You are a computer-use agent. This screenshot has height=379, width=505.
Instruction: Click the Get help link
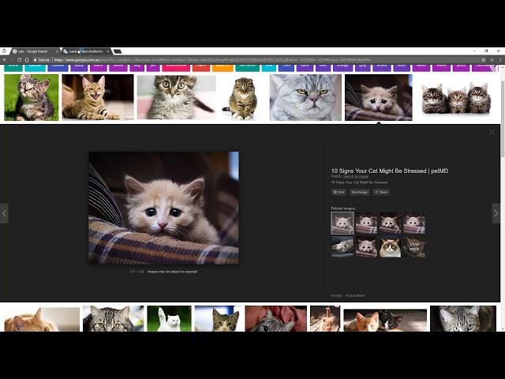coord(336,295)
